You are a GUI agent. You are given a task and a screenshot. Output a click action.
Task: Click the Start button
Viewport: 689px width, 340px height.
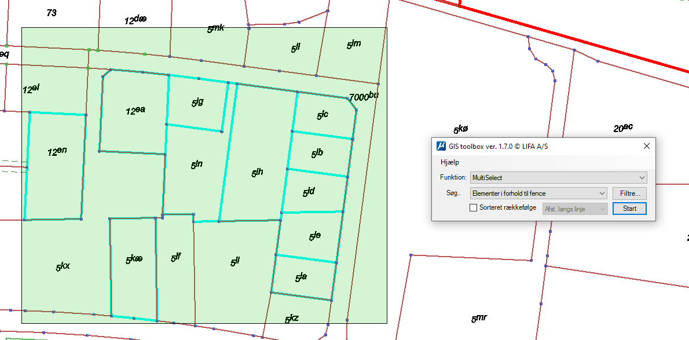pos(629,209)
